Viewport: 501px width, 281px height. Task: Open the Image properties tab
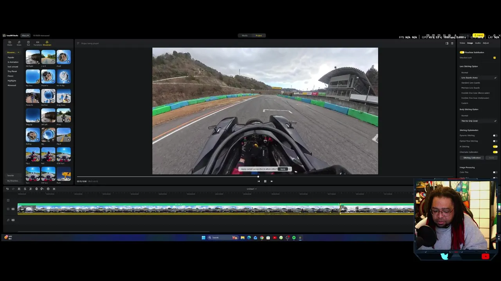[470, 43]
